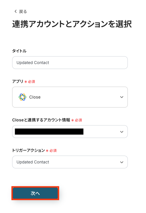The image size is (146, 213).
Task: Click the back arrow chevron icon
Action: click(x=16, y=11)
